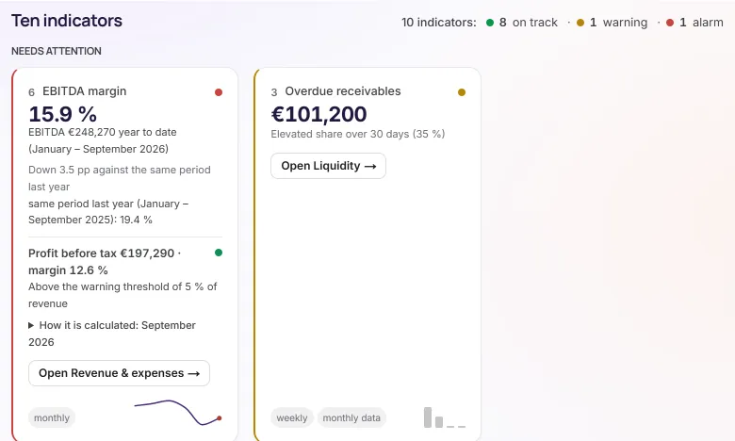
Task: Click the Overdue receivables bar chart thumbnail
Action: tap(445, 417)
